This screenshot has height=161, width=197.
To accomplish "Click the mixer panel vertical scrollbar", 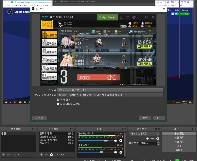I will (125, 144).
